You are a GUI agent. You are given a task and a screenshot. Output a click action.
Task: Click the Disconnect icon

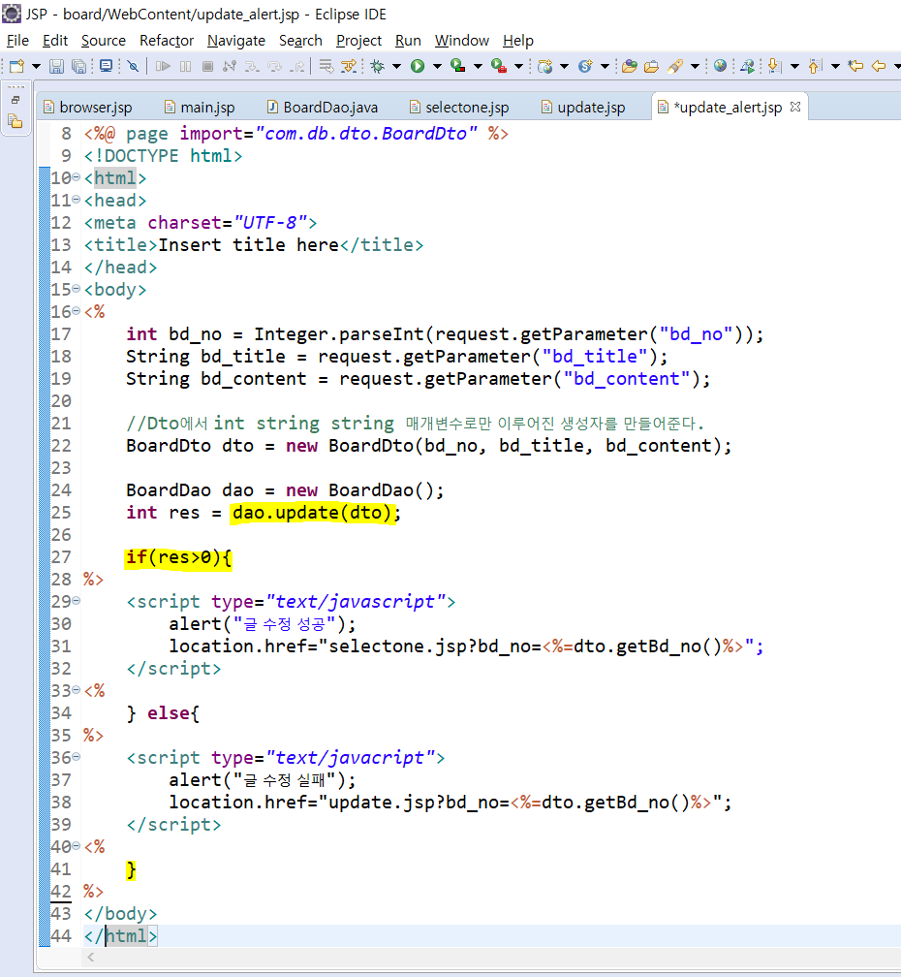(230, 66)
